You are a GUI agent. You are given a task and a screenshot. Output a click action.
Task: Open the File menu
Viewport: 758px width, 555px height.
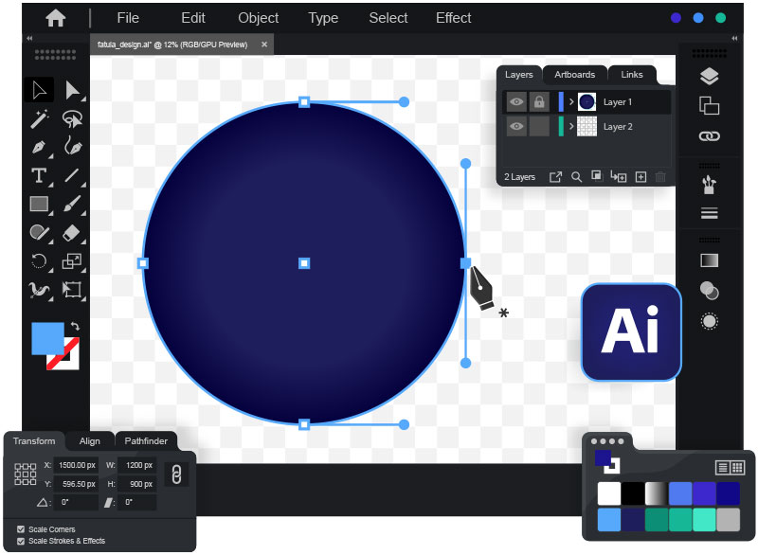coord(128,18)
